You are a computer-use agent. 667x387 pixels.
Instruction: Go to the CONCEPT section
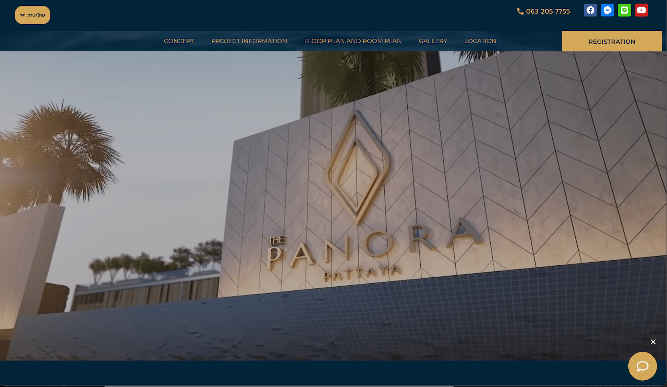[179, 41]
